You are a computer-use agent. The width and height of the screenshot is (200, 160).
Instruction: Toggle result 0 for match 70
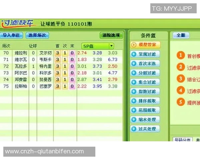pyautogui.click(x=72, y=53)
